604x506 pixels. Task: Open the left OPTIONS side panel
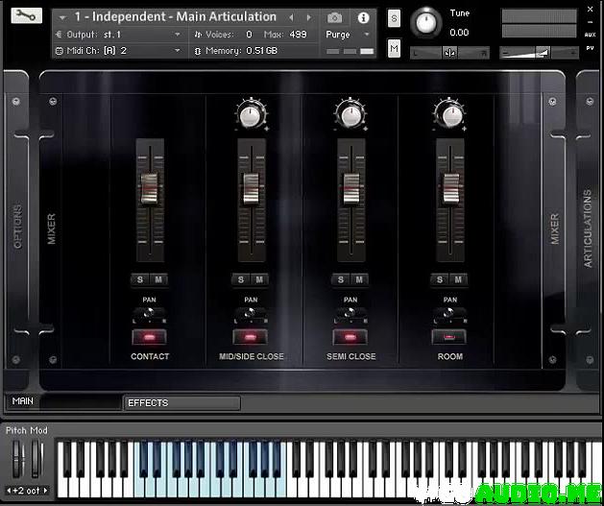point(17,227)
